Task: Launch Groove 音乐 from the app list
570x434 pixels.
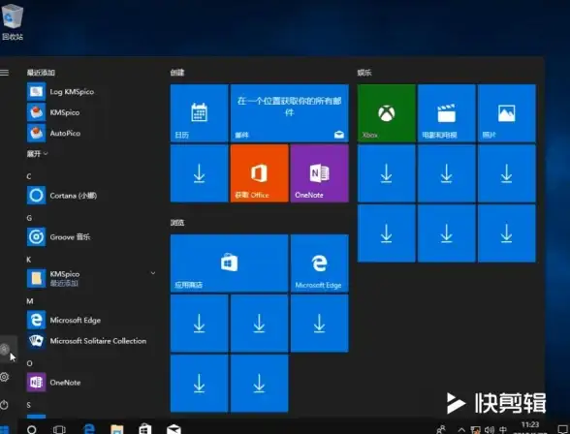Action: [59, 236]
